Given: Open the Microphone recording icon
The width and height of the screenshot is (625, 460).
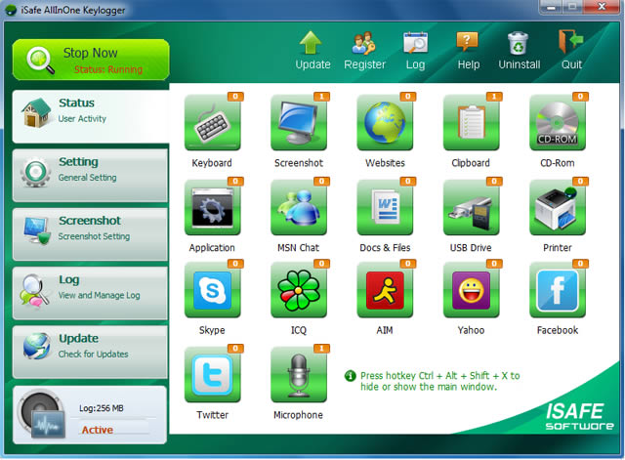Looking at the screenshot, I should 299,375.
